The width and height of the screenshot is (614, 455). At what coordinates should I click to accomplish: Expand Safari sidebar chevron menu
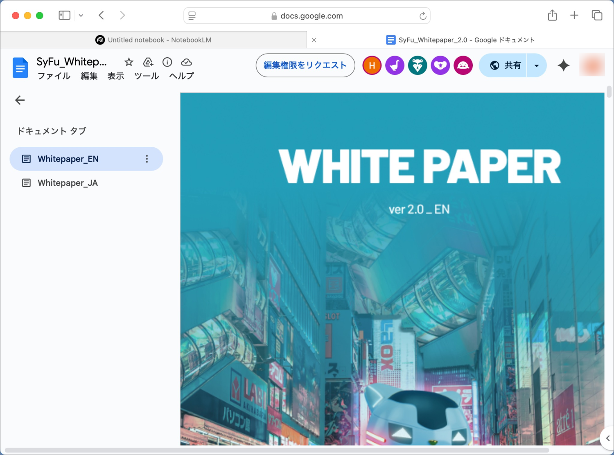coord(81,16)
